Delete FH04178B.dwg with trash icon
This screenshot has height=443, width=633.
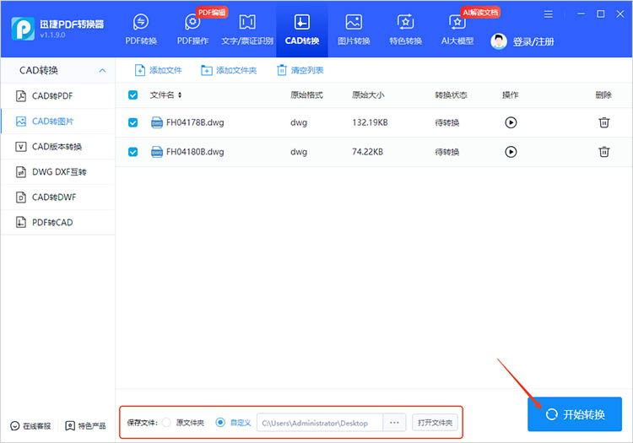coord(604,122)
